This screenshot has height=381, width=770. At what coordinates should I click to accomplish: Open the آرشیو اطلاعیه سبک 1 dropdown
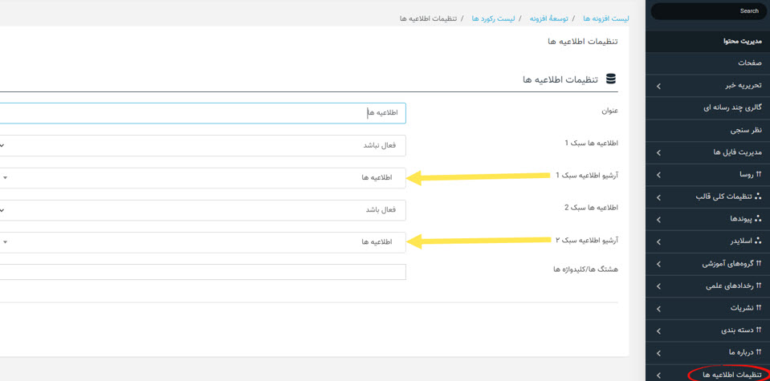click(201, 177)
